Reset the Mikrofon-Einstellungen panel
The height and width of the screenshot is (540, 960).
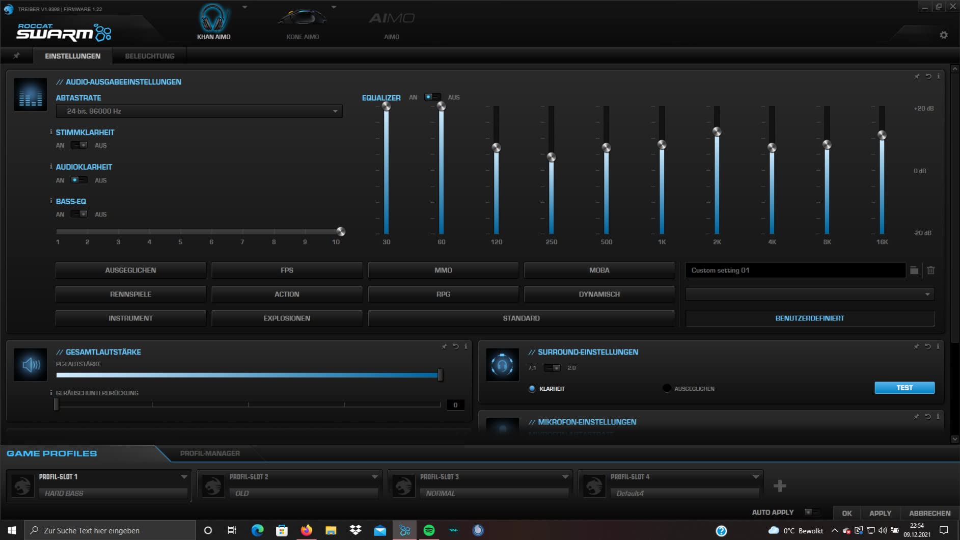(928, 417)
